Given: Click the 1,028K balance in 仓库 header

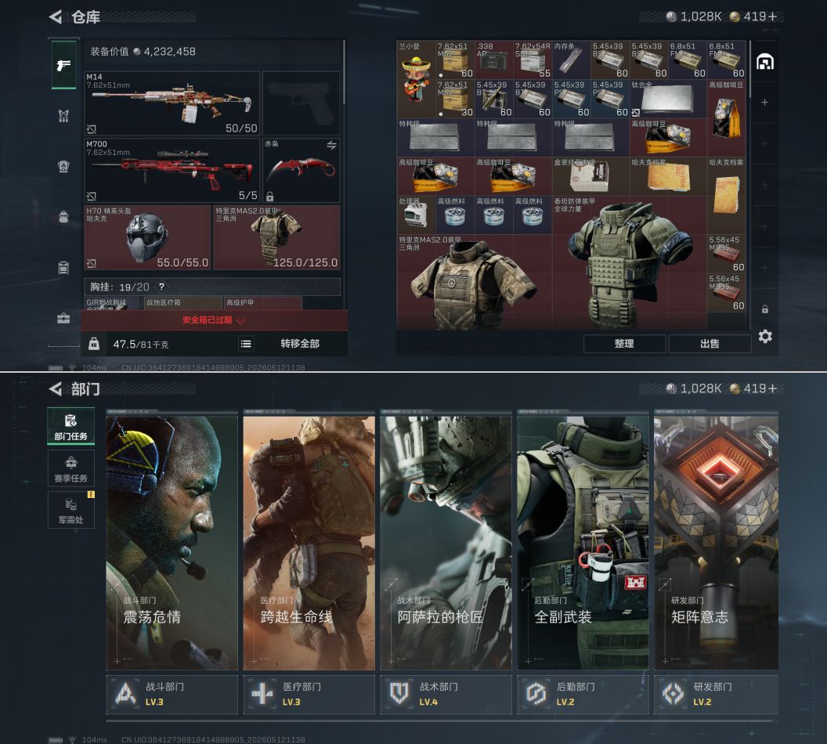Looking at the screenshot, I should click(694, 17).
